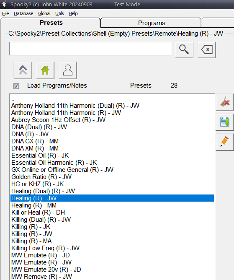Select Golden Ratio (R) - JW preset

(x=112, y=177)
